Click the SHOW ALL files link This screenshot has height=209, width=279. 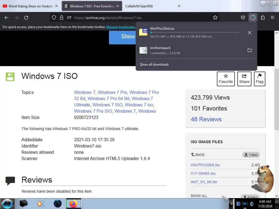click(x=199, y=196)
